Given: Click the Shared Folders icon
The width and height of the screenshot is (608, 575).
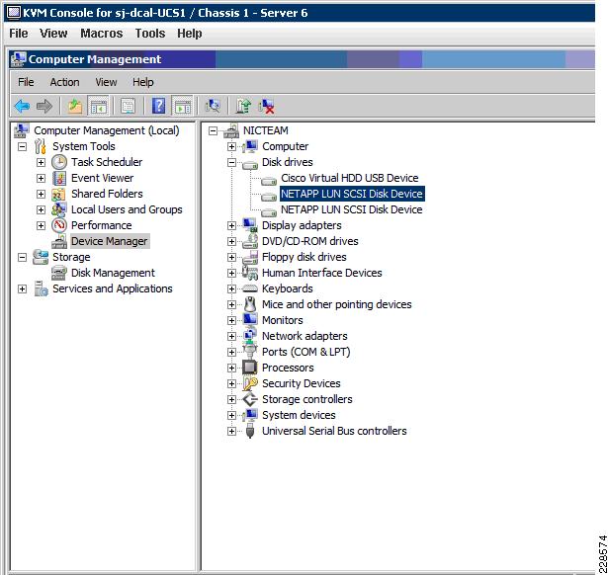Looking at the screenshot, I should point(58,194).
